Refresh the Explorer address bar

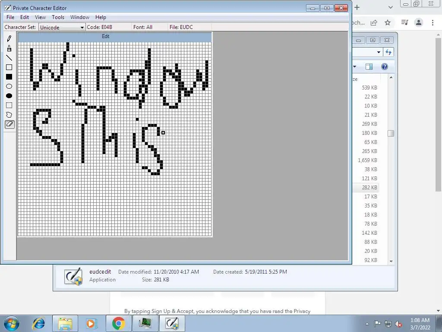[x=388, y=52]
